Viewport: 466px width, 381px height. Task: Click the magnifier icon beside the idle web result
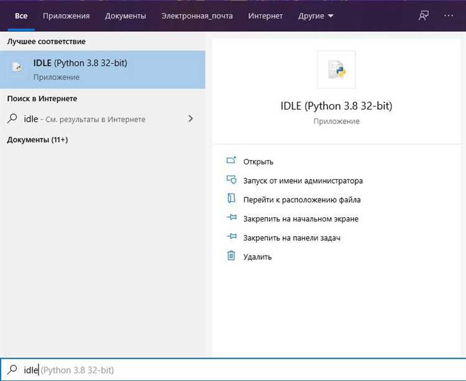[12, 119]
